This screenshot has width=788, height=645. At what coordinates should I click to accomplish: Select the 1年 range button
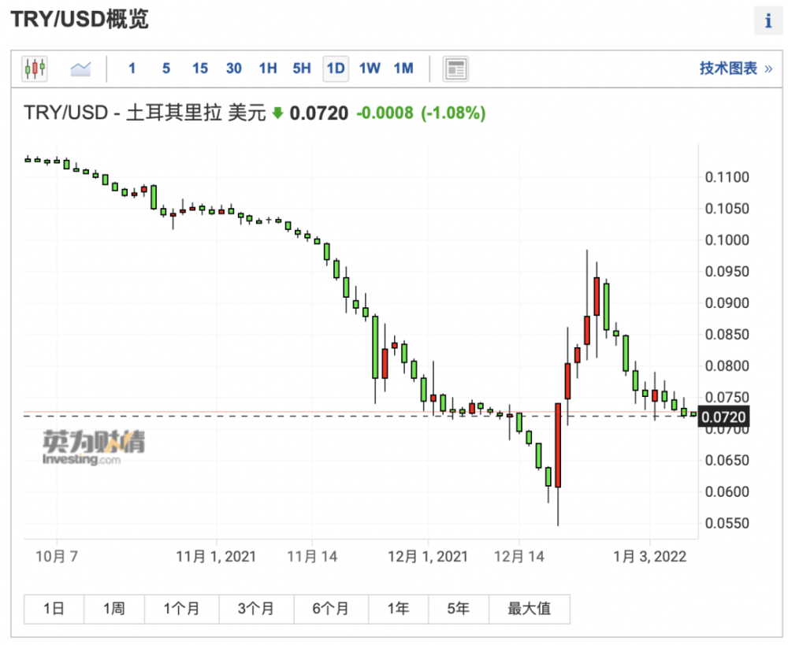click(x=398, y=609)
